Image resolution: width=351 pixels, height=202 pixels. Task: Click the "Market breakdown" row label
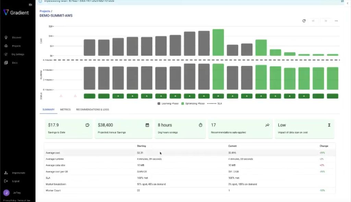click(56, 184)
